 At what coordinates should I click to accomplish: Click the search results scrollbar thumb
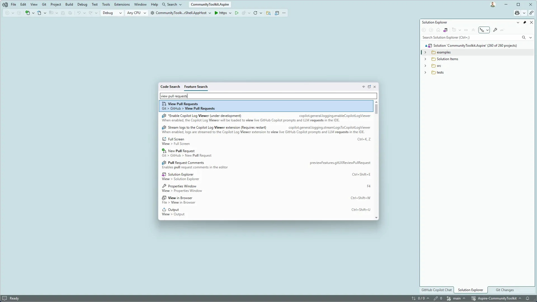coord(376,109)
